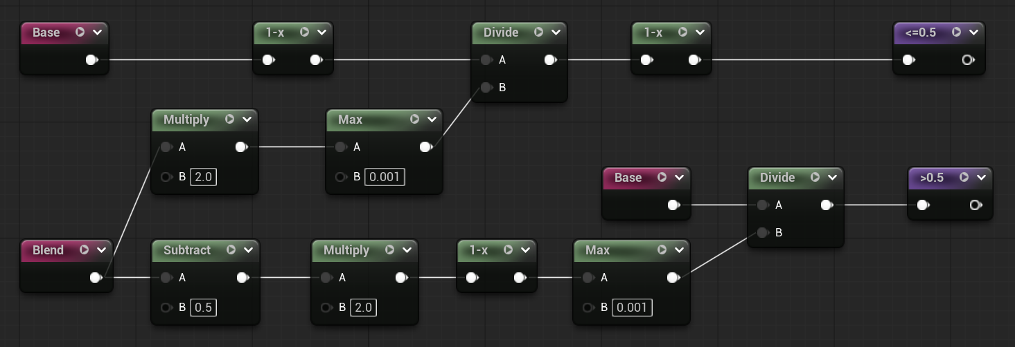Toggle preview icon on Base node wired into Divide

pos(662,178)
